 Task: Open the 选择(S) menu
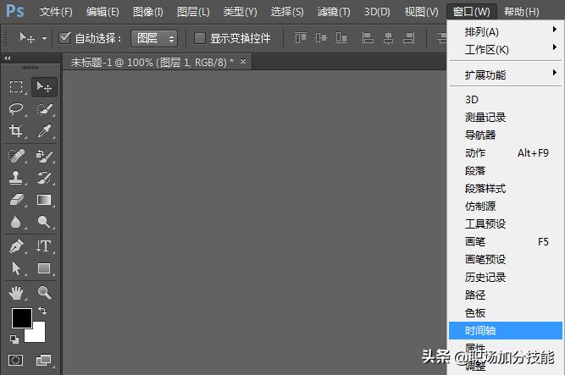[x=287, y=12]
